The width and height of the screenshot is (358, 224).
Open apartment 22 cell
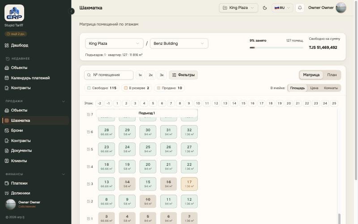click(x=189, y=167)
